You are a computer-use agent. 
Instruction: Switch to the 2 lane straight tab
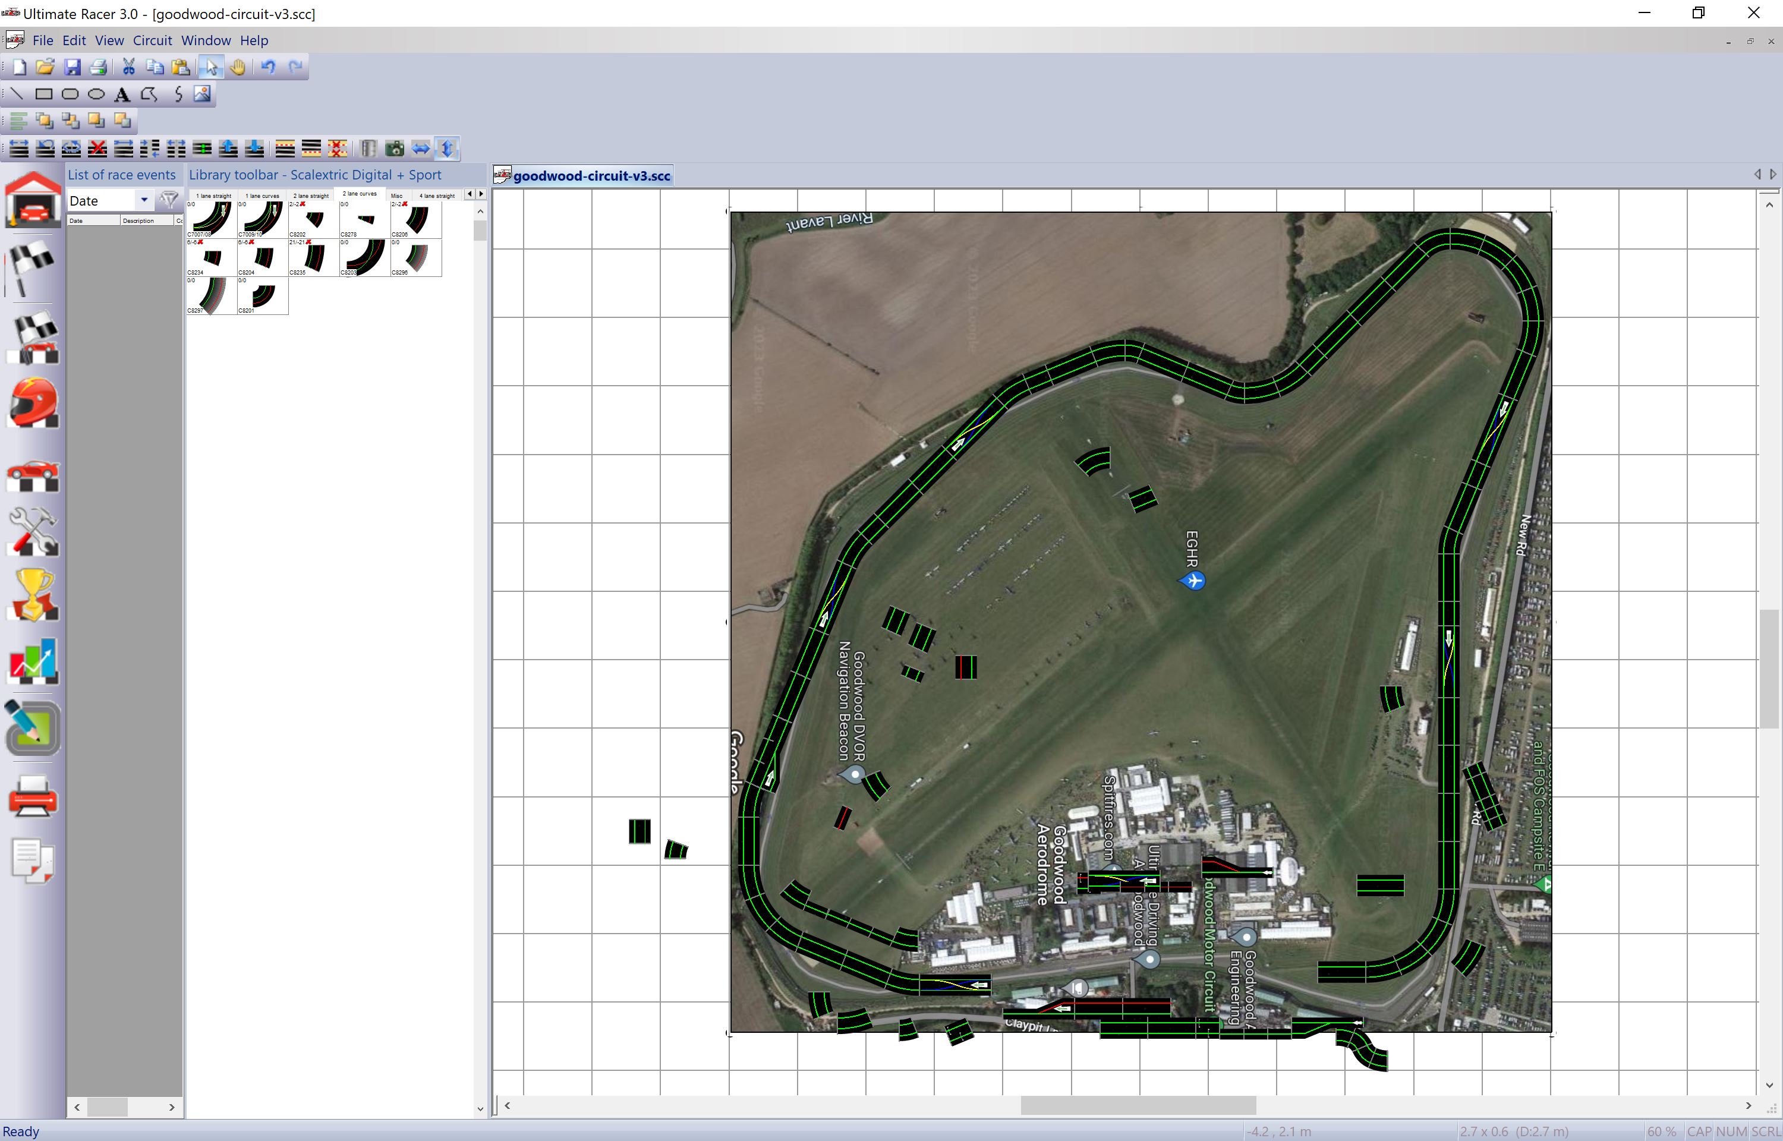310,196
